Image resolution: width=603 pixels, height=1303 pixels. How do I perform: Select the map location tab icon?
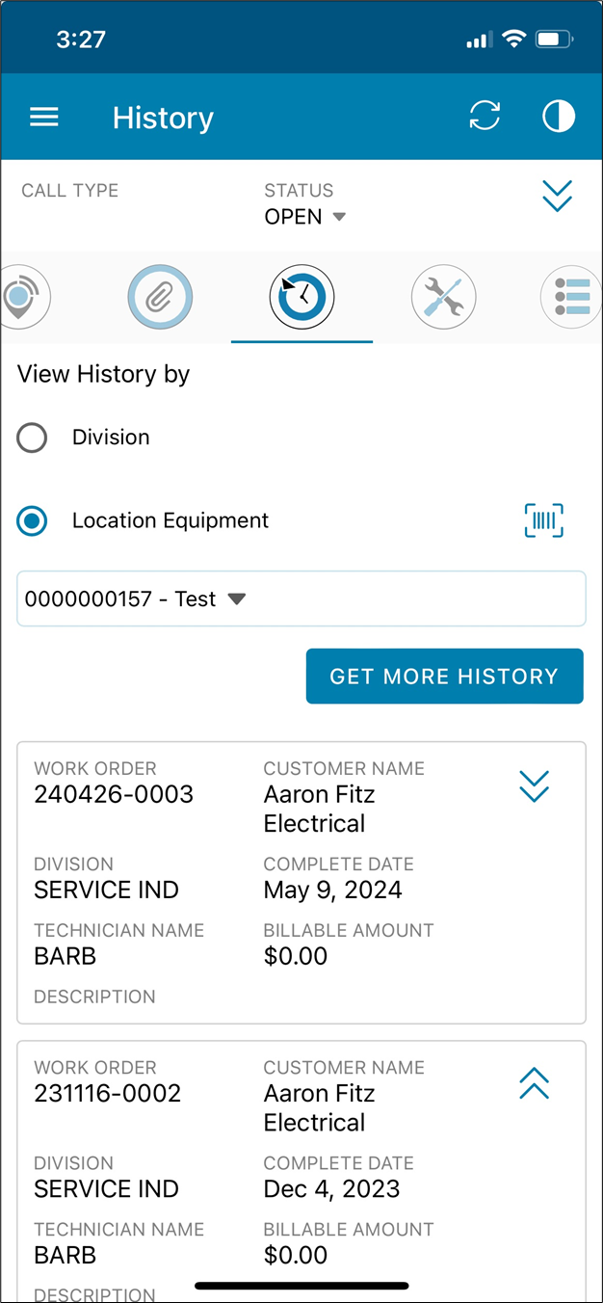tap(21, 297)
